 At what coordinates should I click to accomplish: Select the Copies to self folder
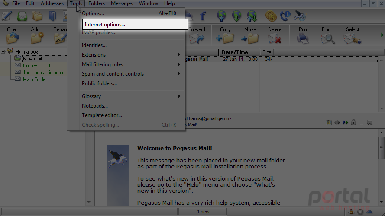pos(36,66)
